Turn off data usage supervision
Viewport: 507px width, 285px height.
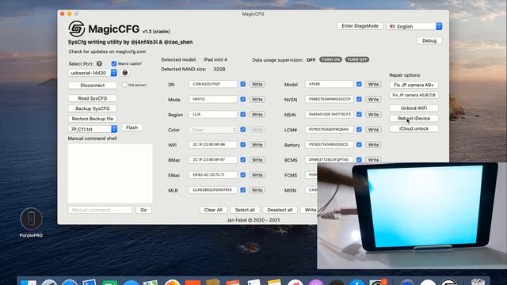click(x=357, y=60)
